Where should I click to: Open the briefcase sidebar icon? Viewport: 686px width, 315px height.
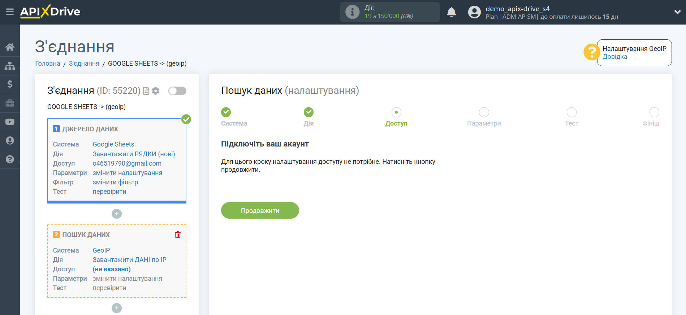tap(10, 103)
